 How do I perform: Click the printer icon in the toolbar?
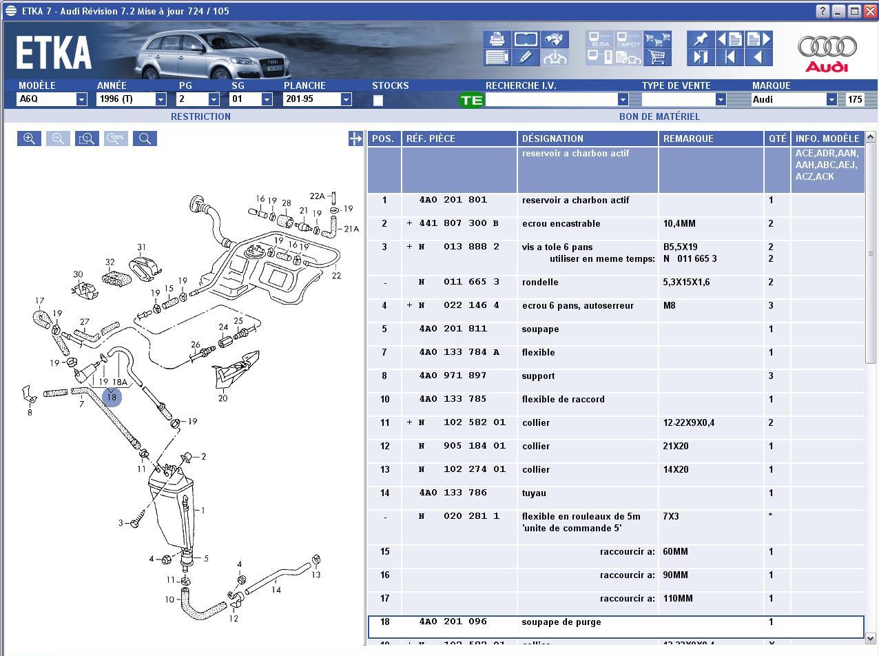[496, 39]
